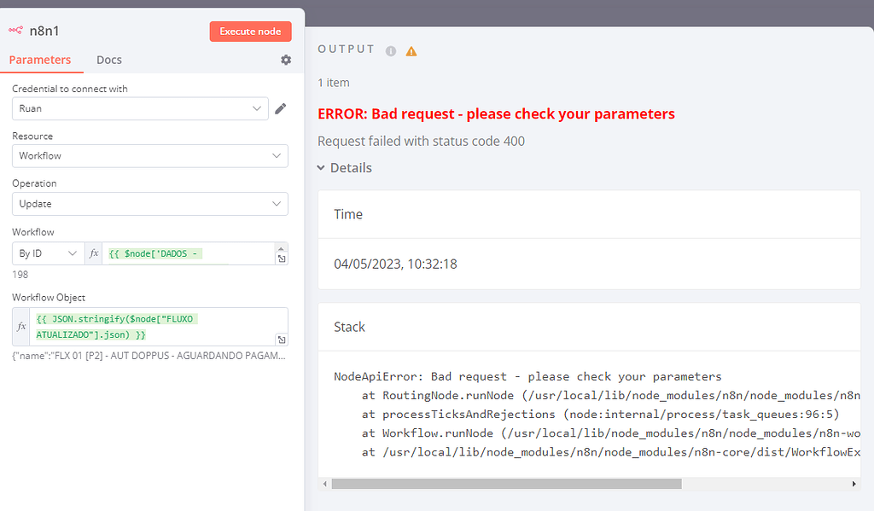This screenshot has width=874, height=511.
Task: Click the output info icon
Action: point(391,51)
